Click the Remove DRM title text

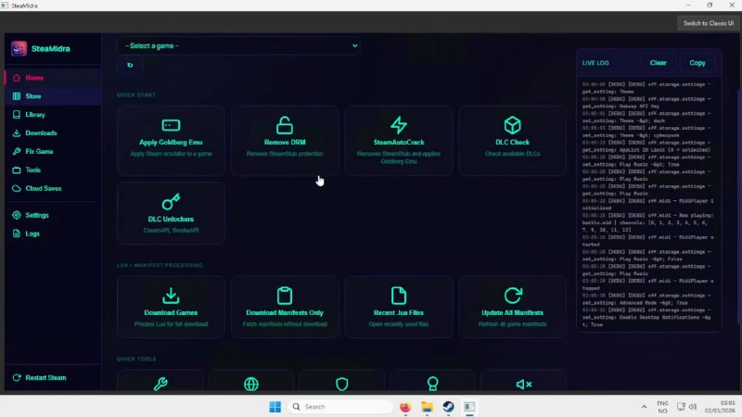point(285,143)
